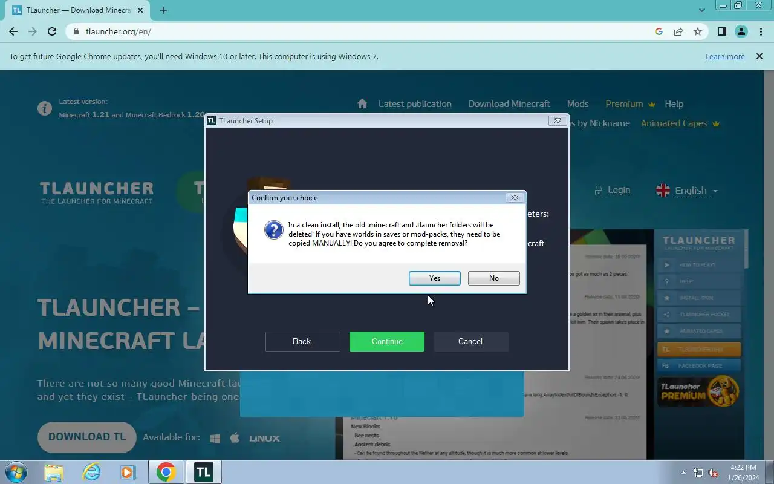774x484 pixels.
Task: Click the UK flag icon
Action: pos(663,191)
